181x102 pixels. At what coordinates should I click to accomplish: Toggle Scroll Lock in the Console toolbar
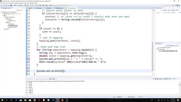pyautogui.click(x=161, y=79)
